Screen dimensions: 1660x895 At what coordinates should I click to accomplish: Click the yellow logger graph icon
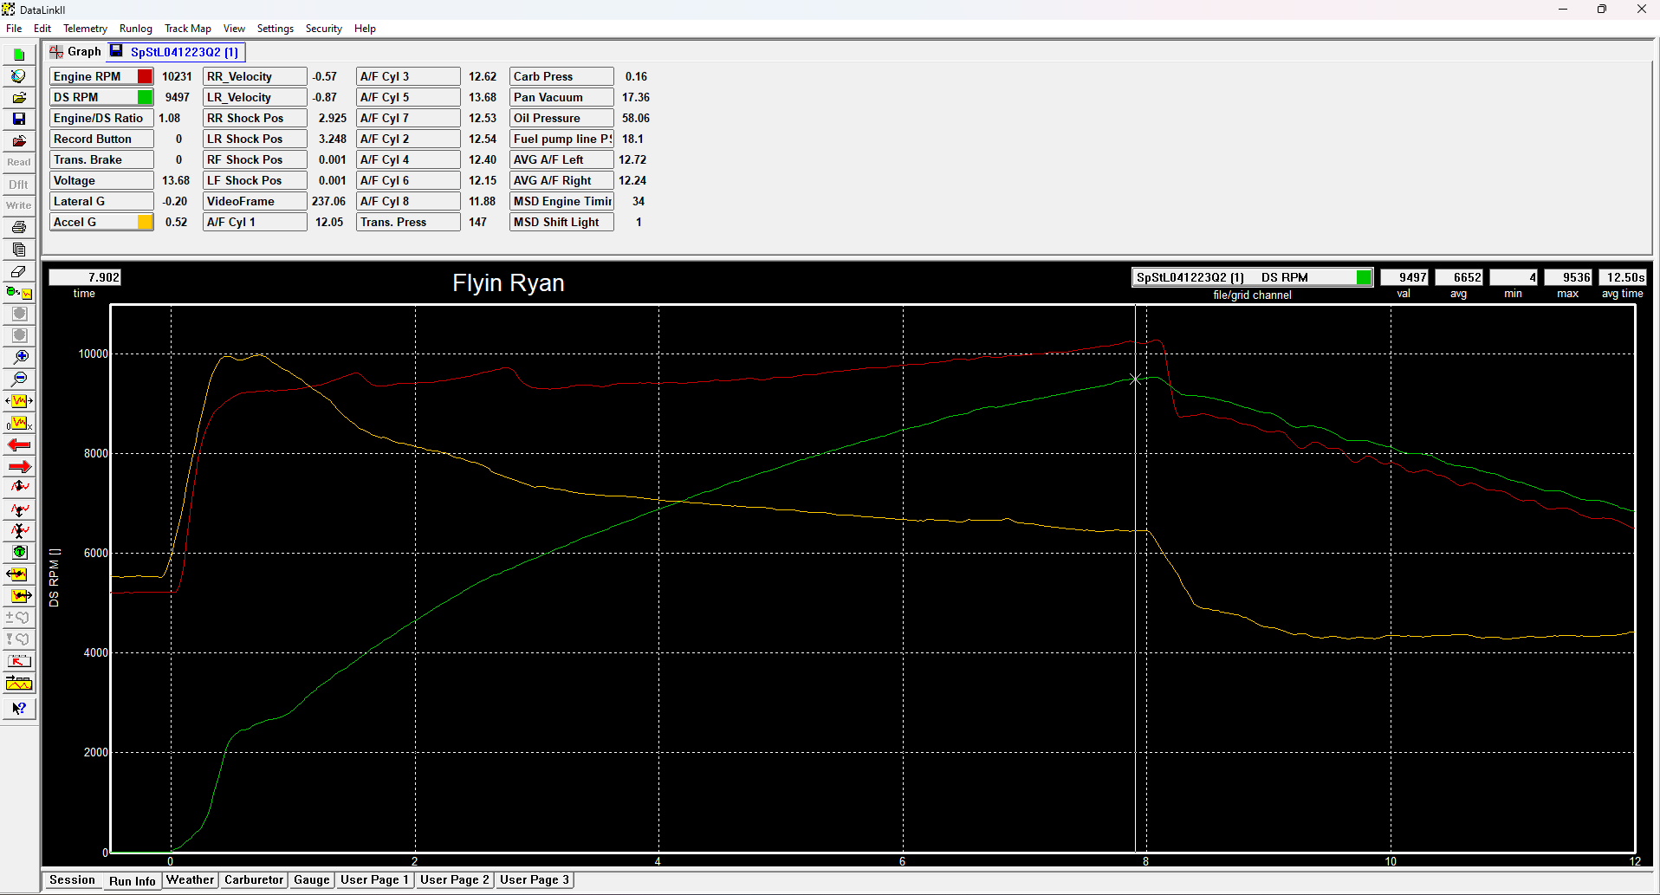coord(19,684)
